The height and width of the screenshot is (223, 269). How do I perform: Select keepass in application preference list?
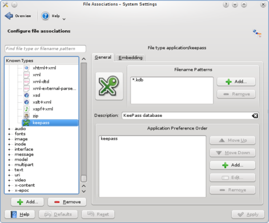[x=109, y=139]
